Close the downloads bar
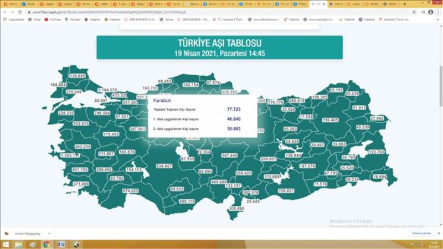443x249 pixels. [437, 233]
